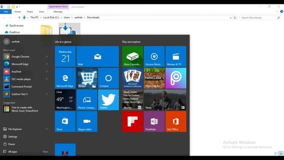Screen dimensions: 284x160
Task: Open the Get Office tile
Action: coord(176,121)
